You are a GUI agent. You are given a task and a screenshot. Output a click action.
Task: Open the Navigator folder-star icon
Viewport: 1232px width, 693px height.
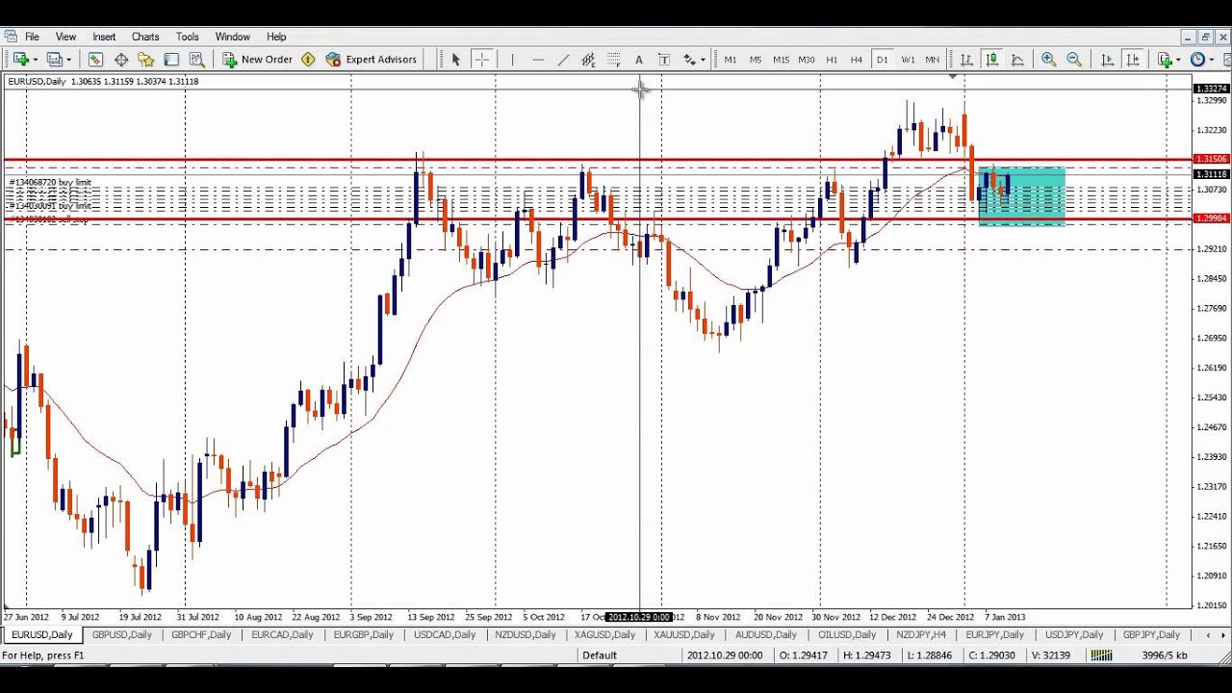pyautogui.click(x=146, y=60)
